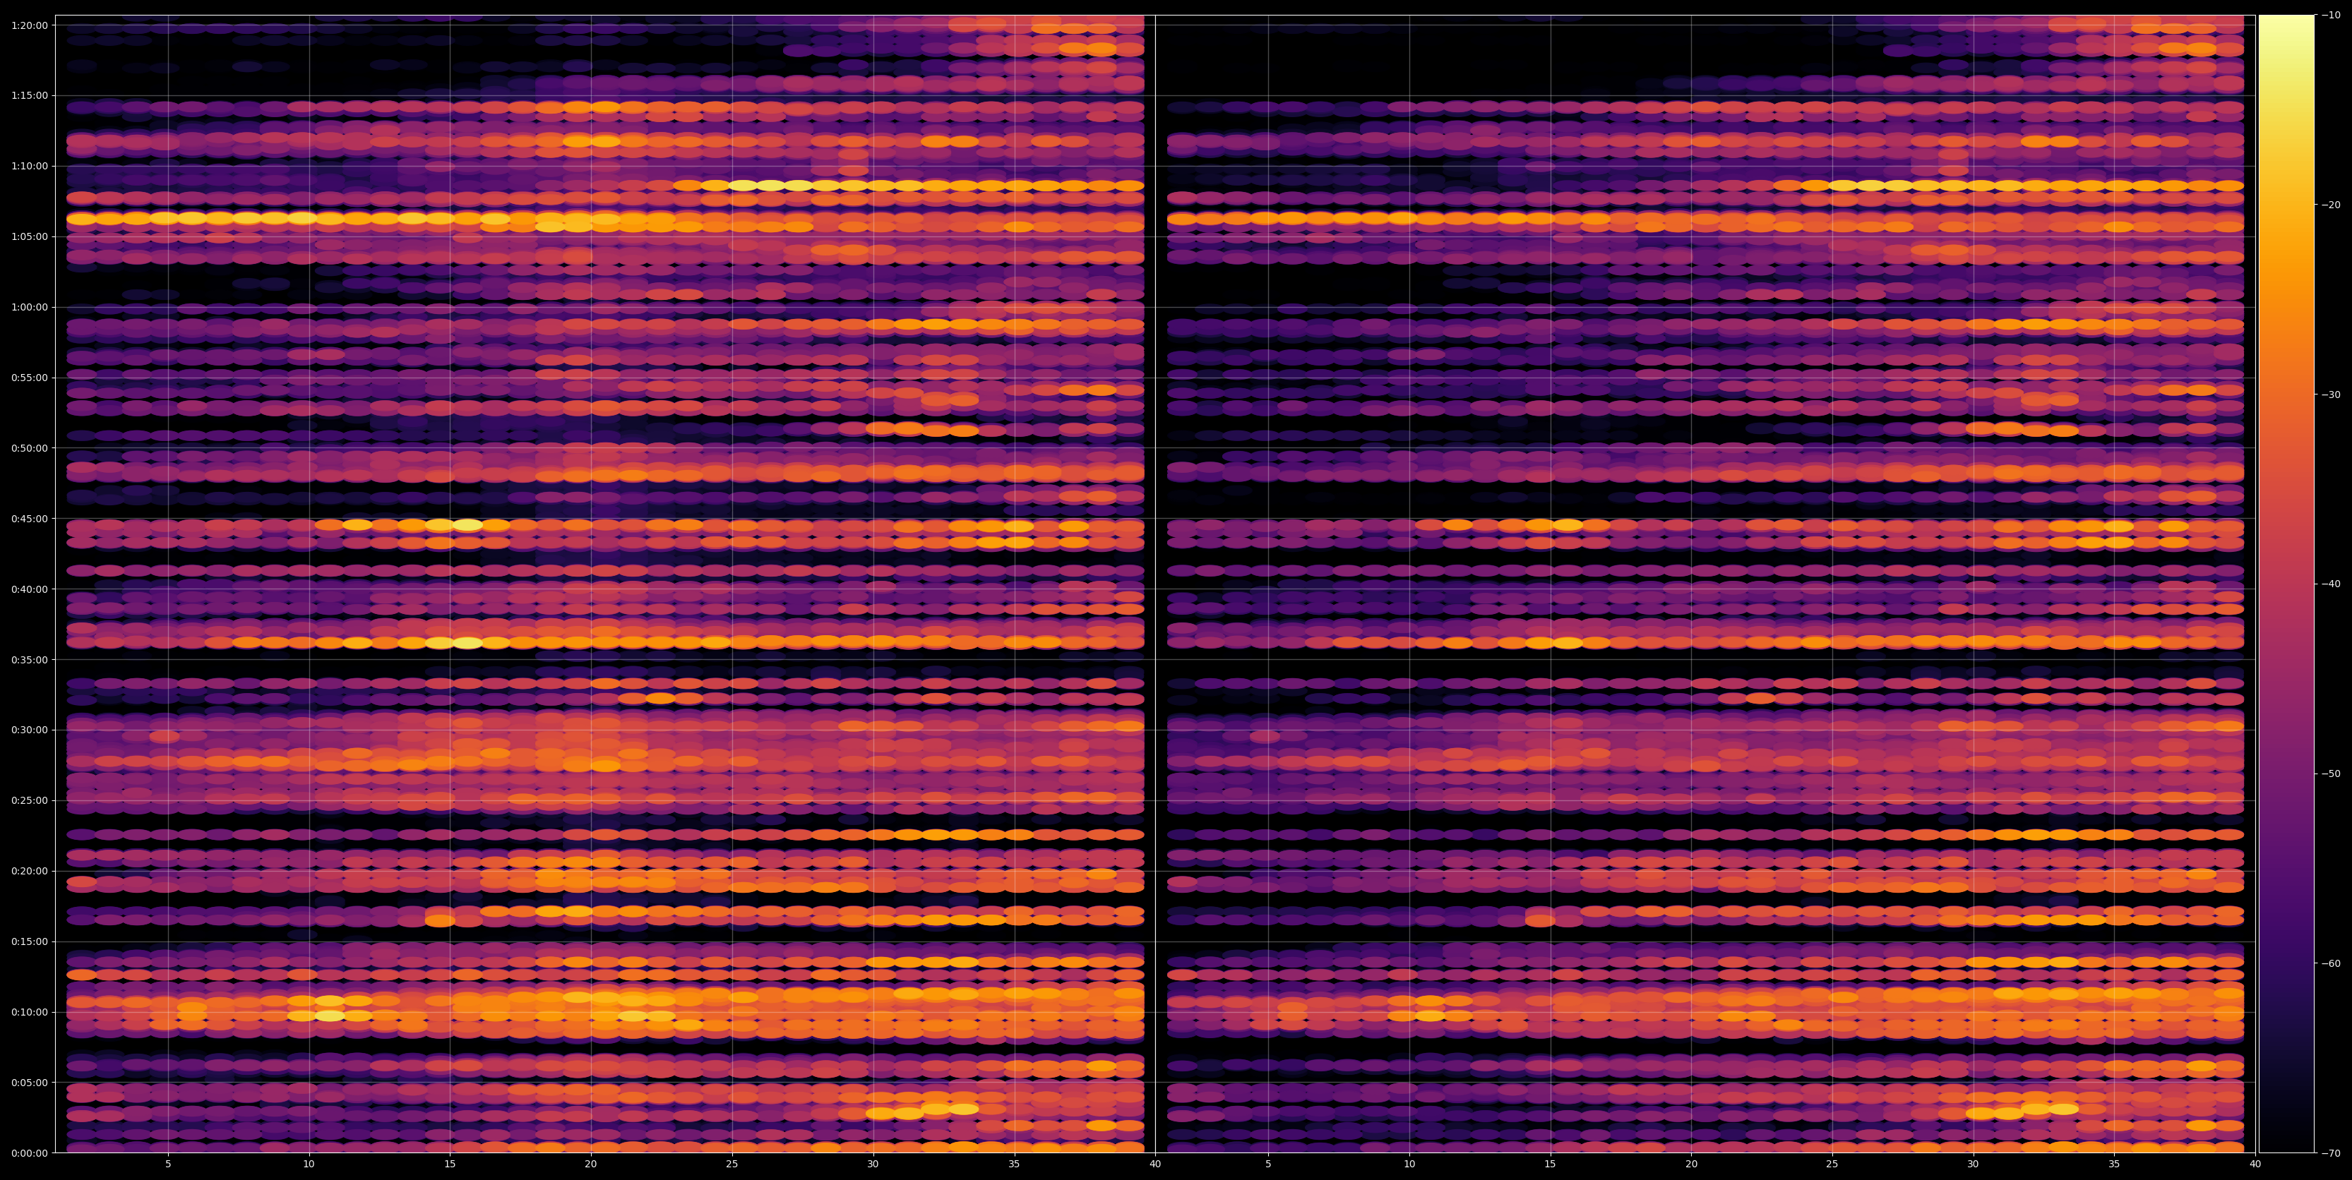Click the 1:20:00 time tick label
2352x1180 pixels.
coord(29,25)
